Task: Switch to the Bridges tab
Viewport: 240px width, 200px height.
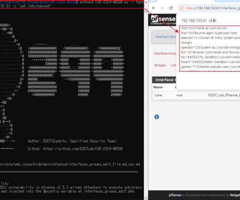Action: [160, 65]
